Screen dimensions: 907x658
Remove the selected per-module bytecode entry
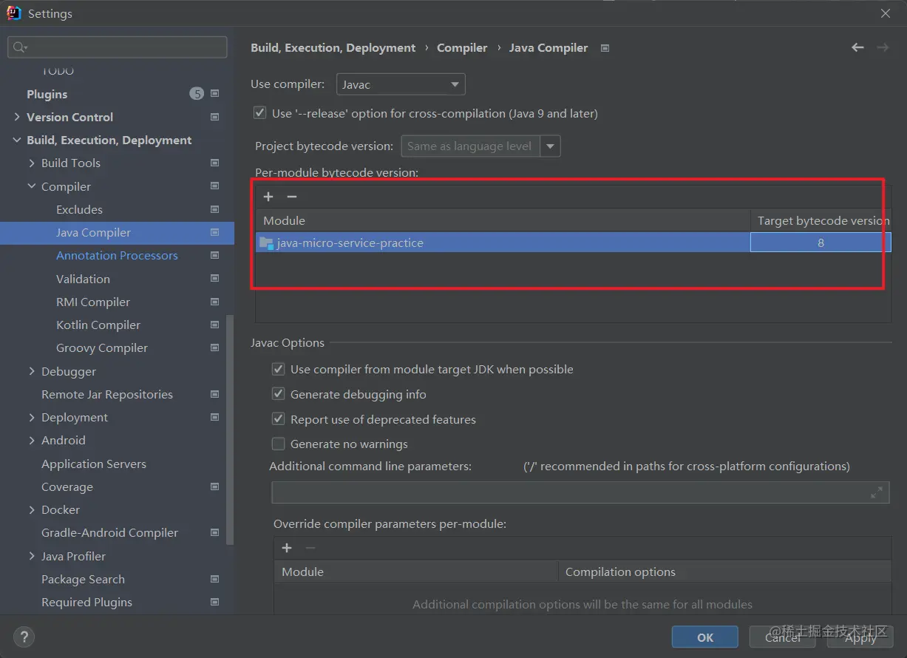pos(292,197)
